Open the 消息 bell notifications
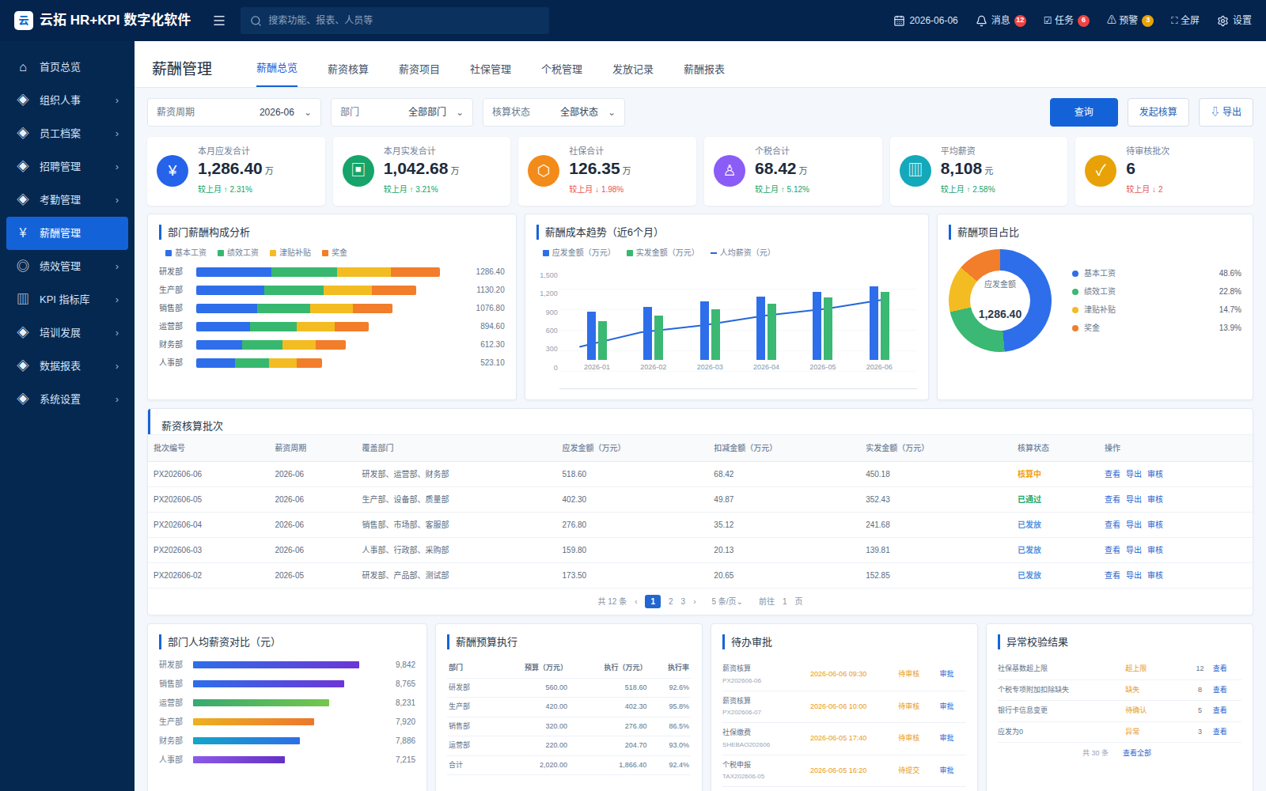1266x791 pixels. pyautogui.click(x=1000, y=21)
